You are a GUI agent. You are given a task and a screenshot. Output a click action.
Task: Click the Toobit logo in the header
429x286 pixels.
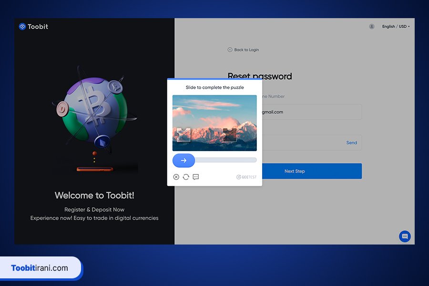coord(33,27)
